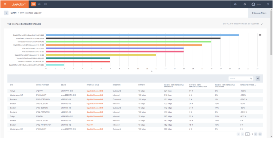The height and width of the screenshot is (145, 273).
Task: Expand the date range checkmark selector
Action: [262, 24]
